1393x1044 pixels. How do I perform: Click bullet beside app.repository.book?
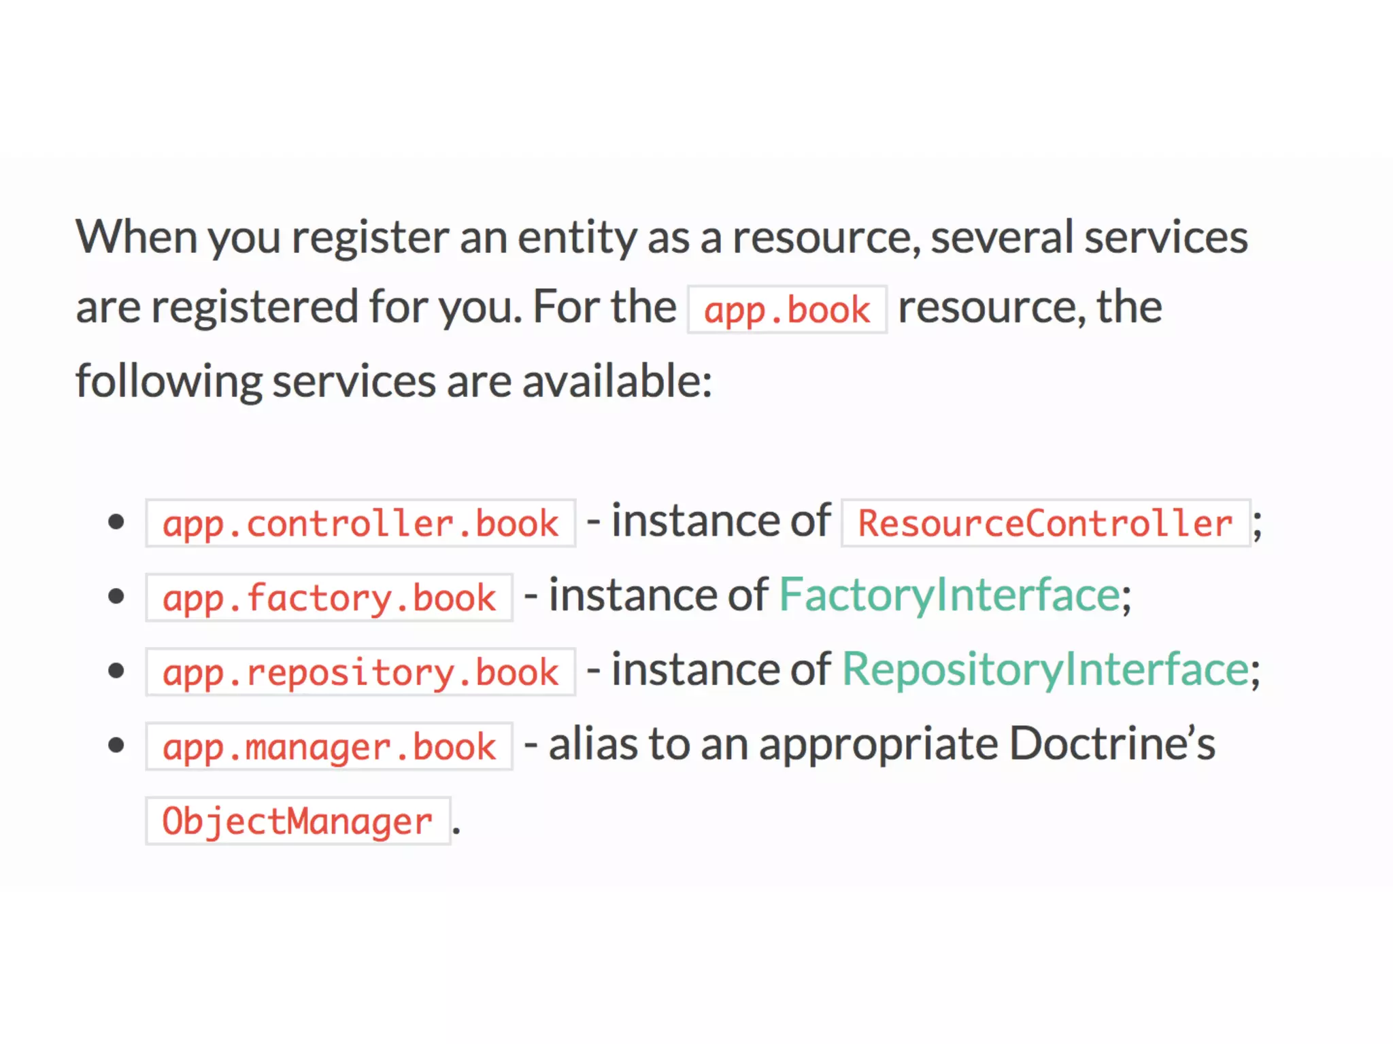coord(116,671)
